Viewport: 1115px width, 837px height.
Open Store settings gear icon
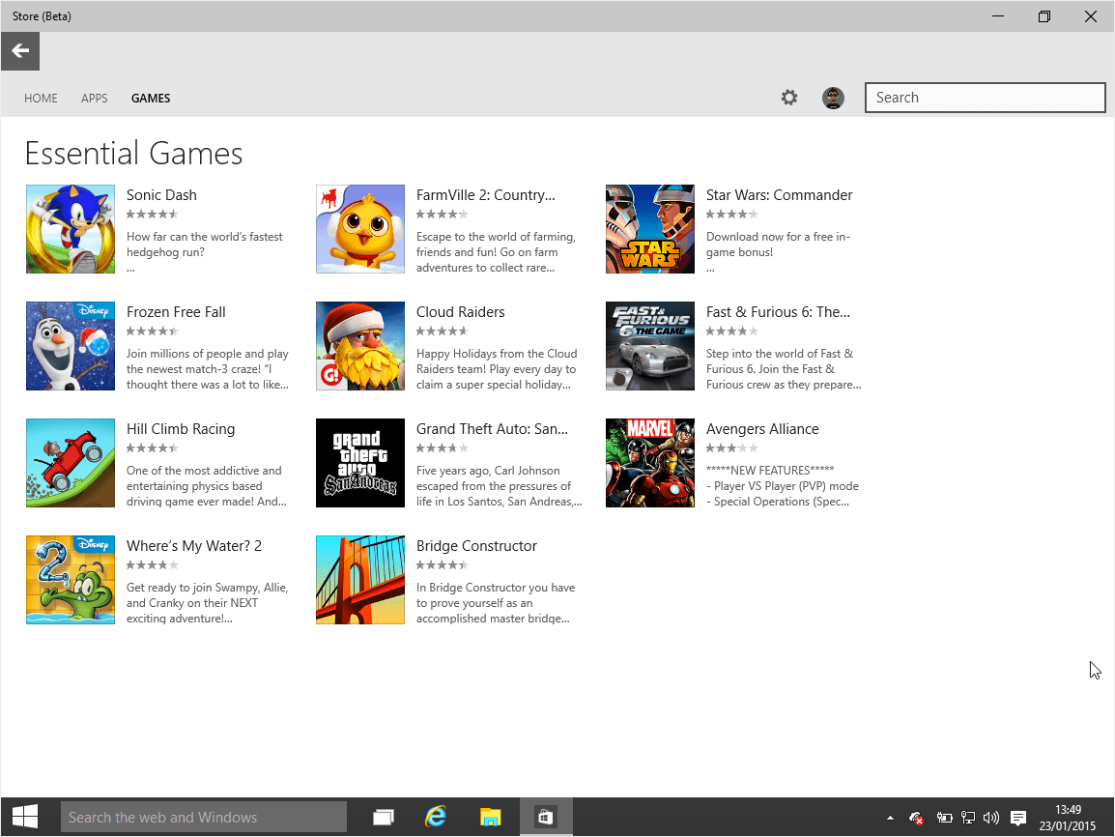(789, 98)
